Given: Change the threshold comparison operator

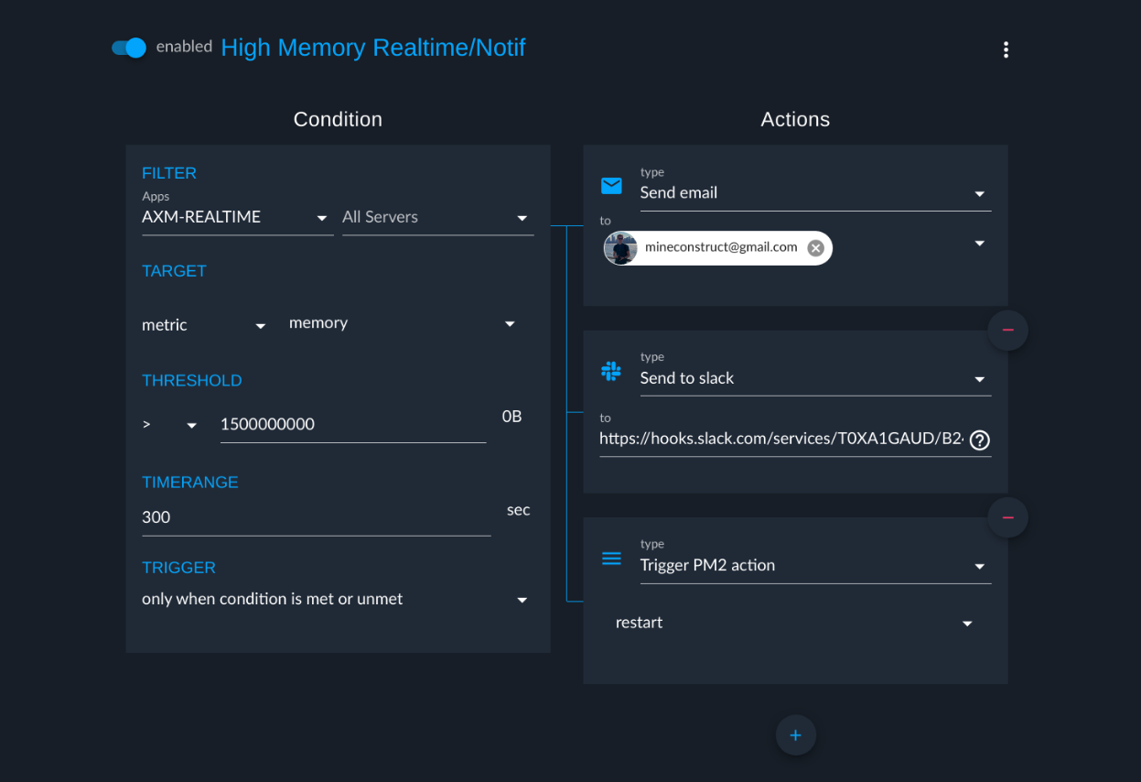Looking at the screenshot, I should [x=169, y=425].
